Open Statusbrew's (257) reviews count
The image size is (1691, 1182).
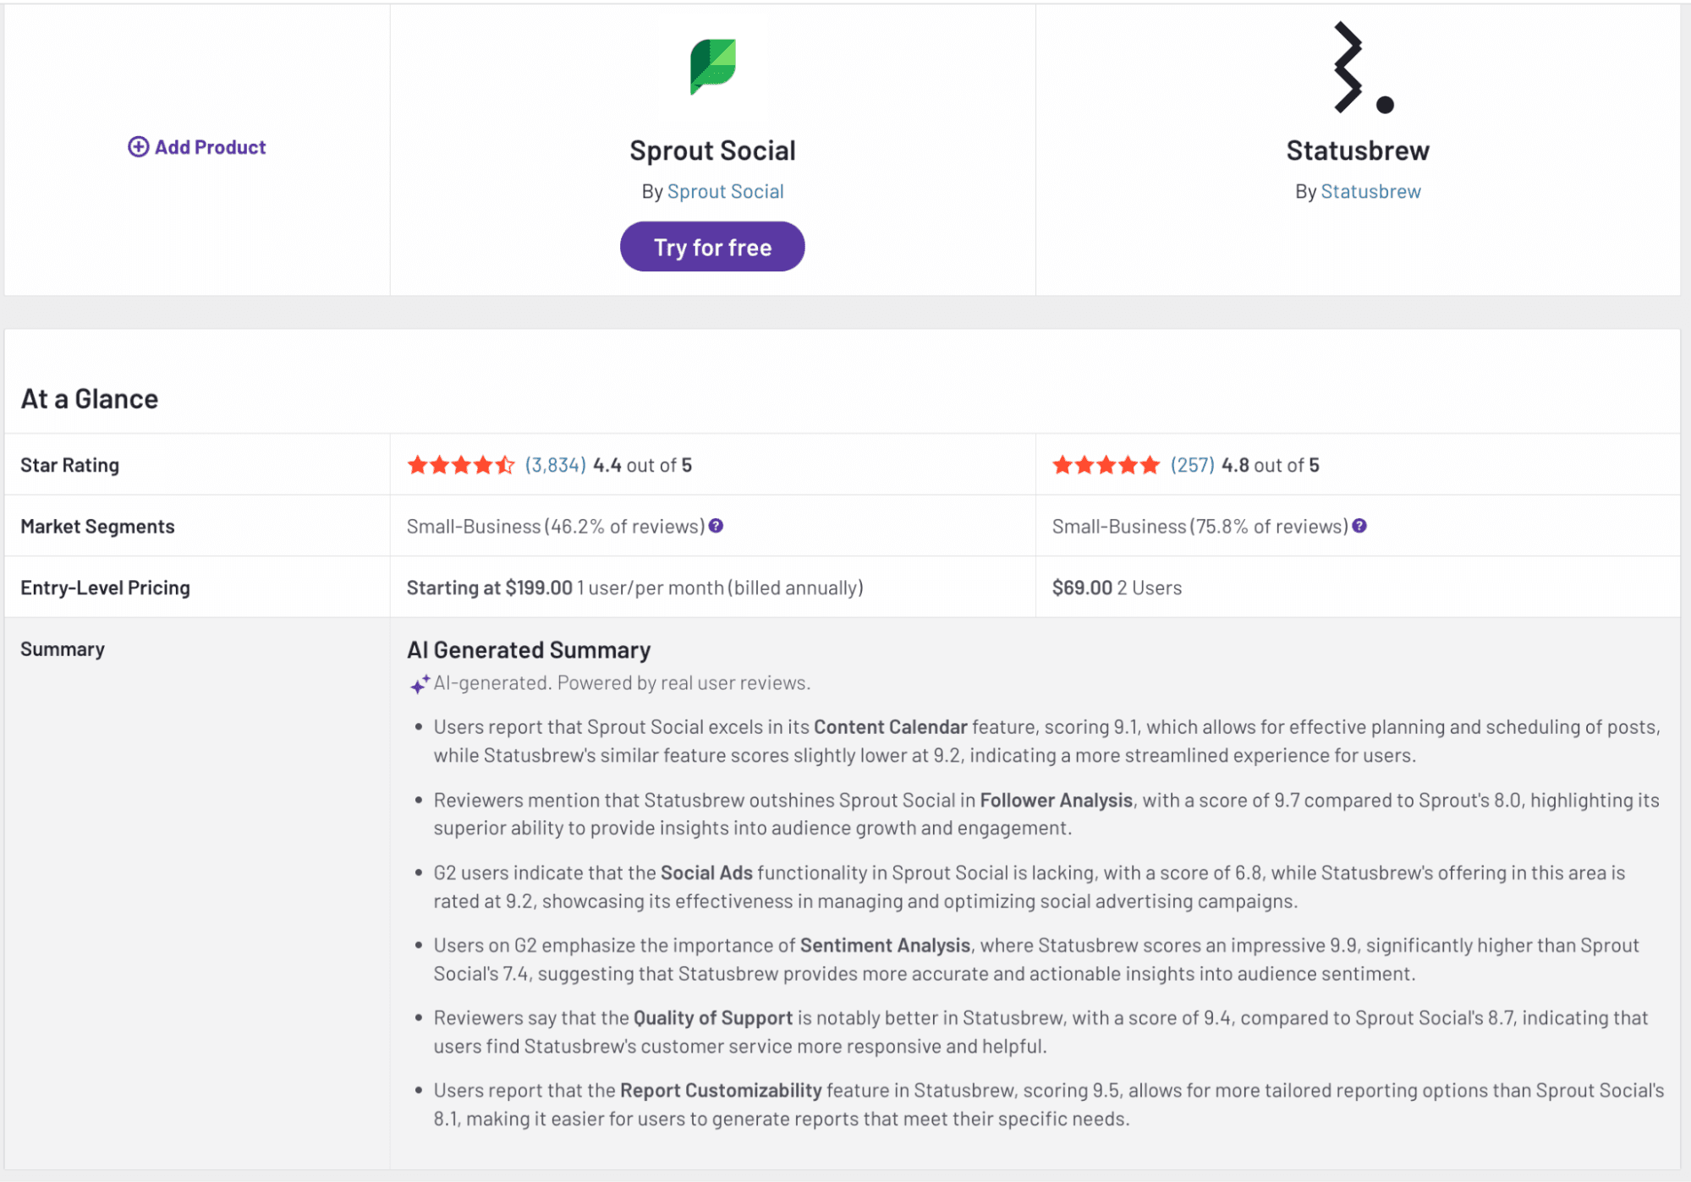pos(1192,465)
